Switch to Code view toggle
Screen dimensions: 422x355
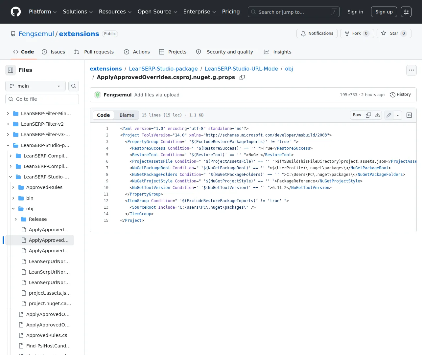click(x=103, y=115)
